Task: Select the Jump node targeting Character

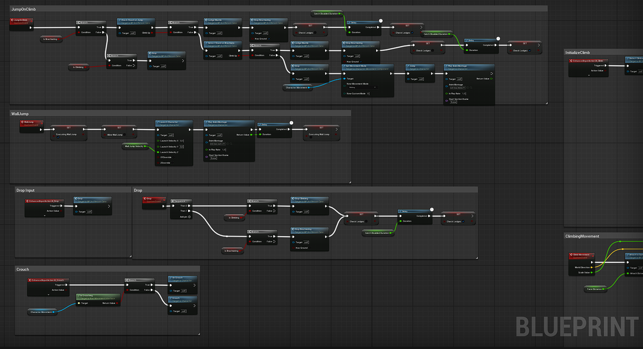Action: point(420,72)
